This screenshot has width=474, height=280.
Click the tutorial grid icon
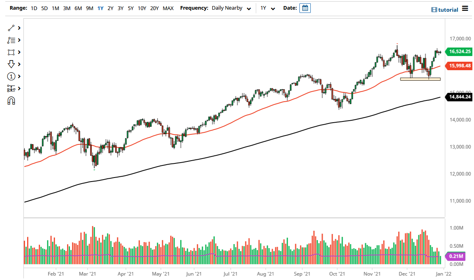(x=434, y=9)
